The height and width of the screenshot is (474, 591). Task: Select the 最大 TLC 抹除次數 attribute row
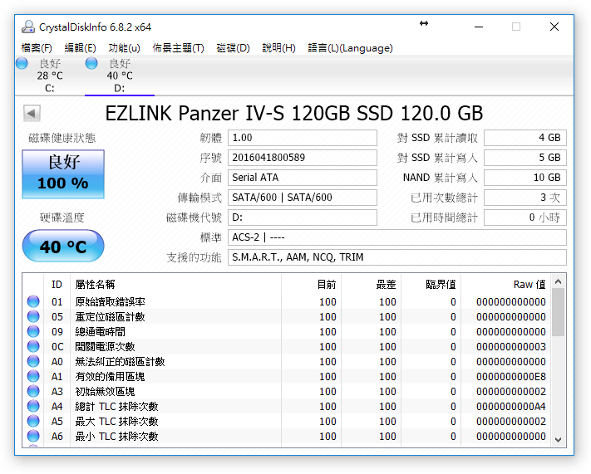point(287,422)
